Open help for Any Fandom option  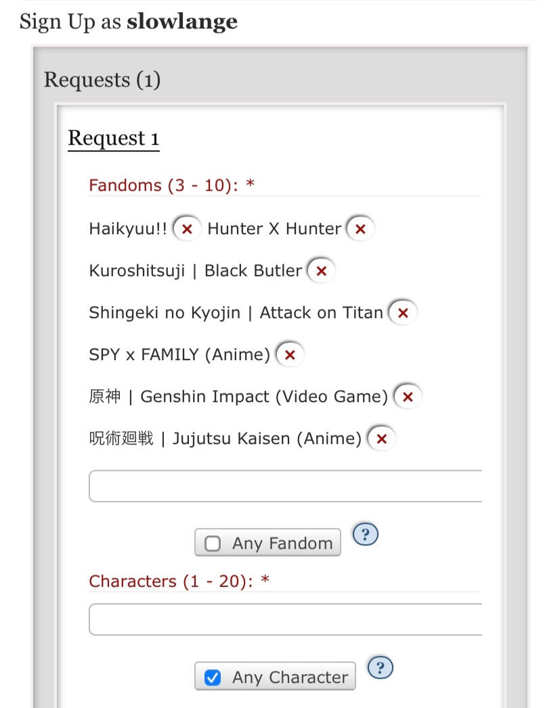[x=366, y=535]
